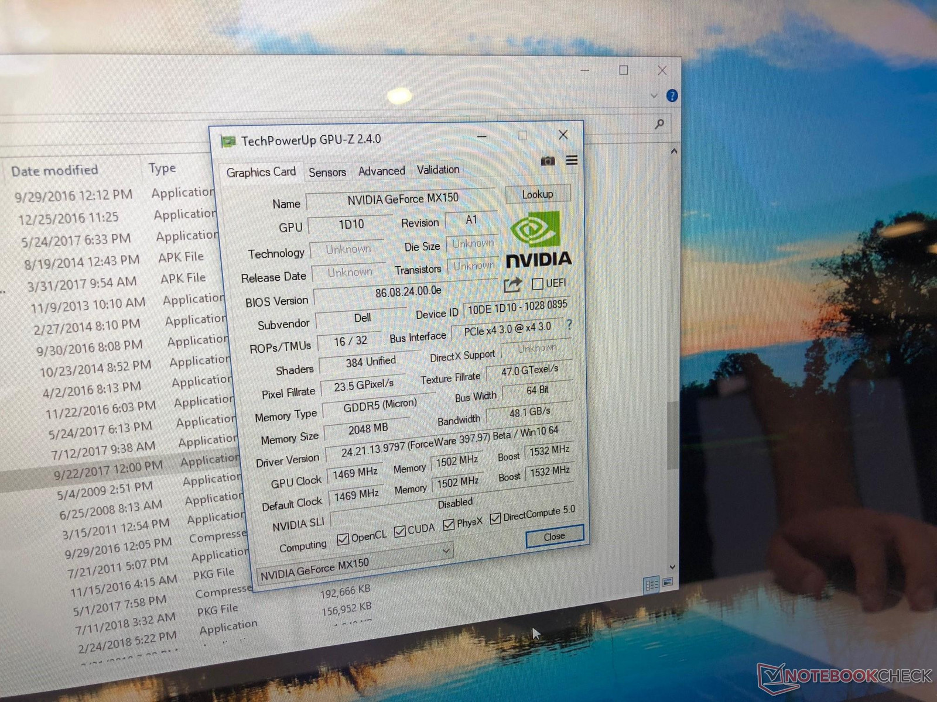Click the Texture Fillrate 47.0 GTexel/s field

tap(529, 371)
